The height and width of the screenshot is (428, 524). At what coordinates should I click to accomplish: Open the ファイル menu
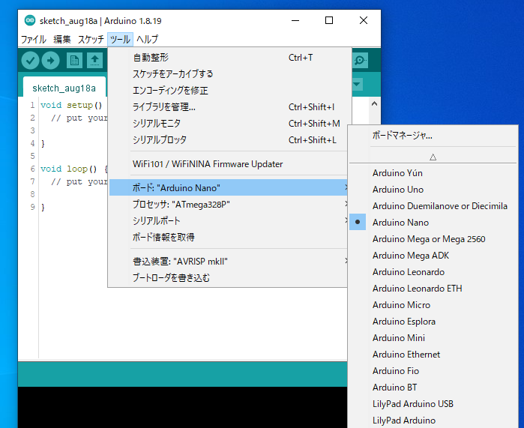(33, 39)
